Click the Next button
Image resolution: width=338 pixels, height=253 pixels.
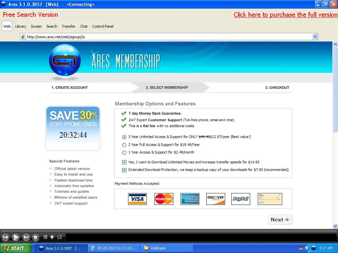(x=280, y=219)
